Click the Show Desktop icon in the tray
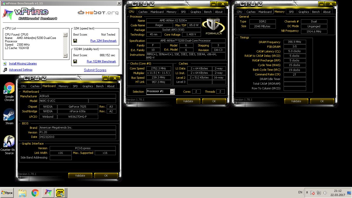Viewport: 352px width, 198px height. (349, 193)
